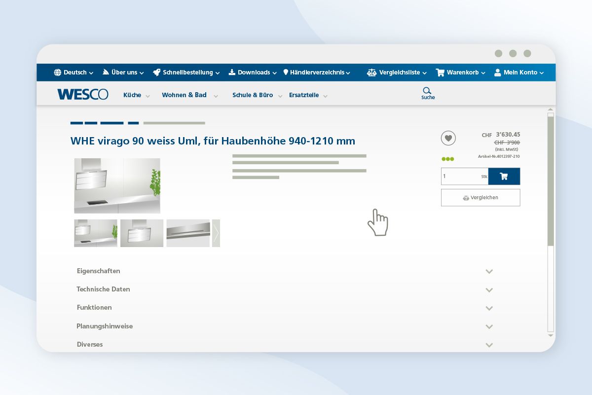Click the Händlerverzeichnis location pin icon
The image size is (592, 395).
[286, 72]
